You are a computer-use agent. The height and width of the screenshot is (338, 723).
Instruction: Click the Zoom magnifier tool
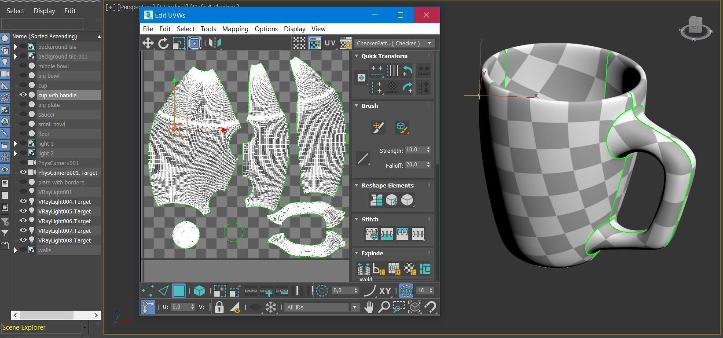coord(384,307)
